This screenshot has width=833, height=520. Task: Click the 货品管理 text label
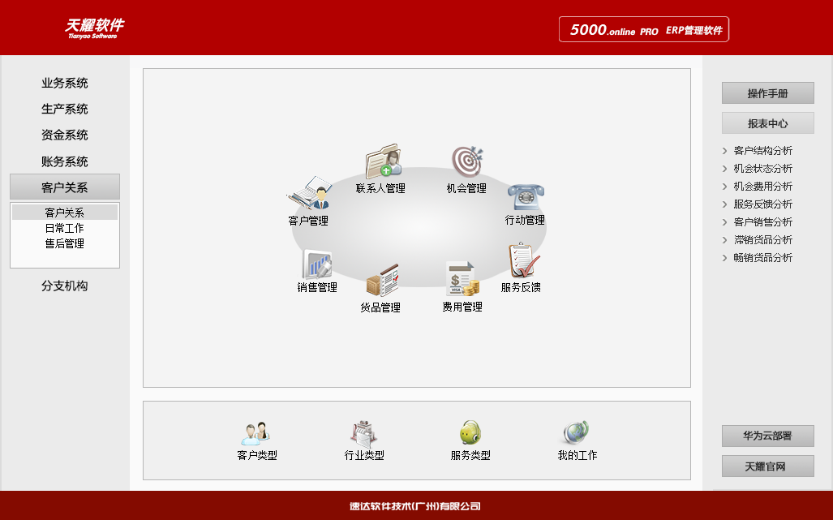(x=380, y=307)
